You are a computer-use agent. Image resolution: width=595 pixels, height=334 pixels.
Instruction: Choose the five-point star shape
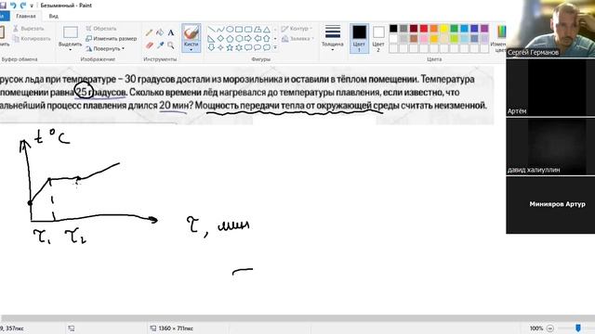230,47
